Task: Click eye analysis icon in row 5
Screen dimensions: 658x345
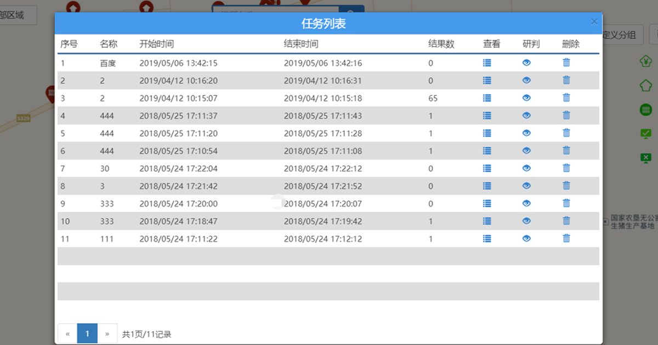Action: point(526,133)
